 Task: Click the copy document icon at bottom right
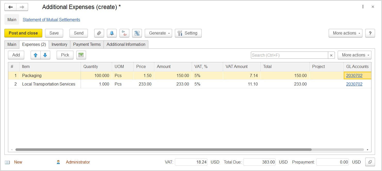[x=370, y=162]
